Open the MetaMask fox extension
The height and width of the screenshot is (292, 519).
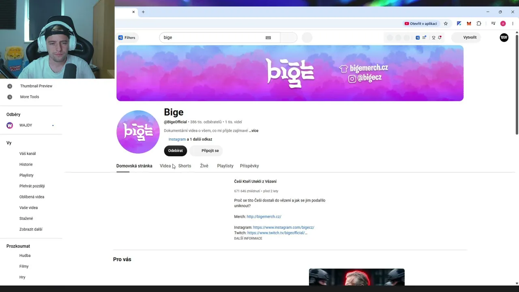click(469, 24)
